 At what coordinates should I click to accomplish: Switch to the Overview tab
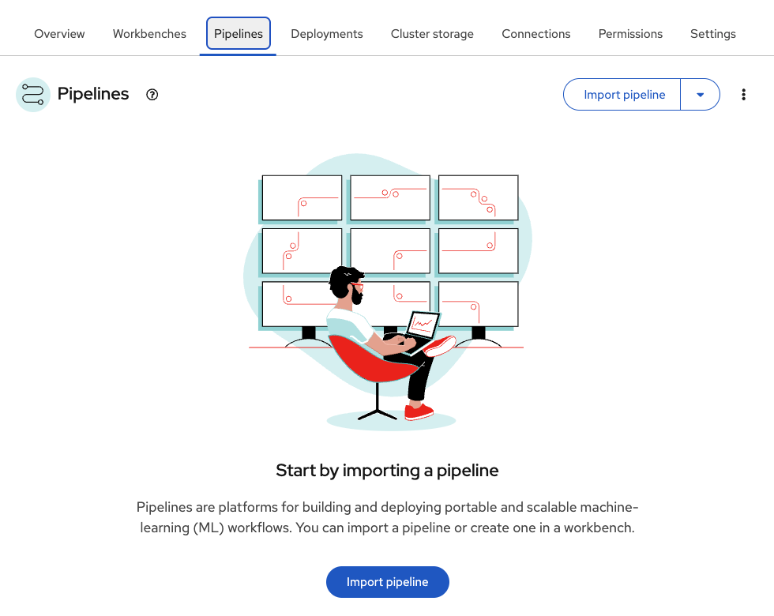click(x=59, y=34)
